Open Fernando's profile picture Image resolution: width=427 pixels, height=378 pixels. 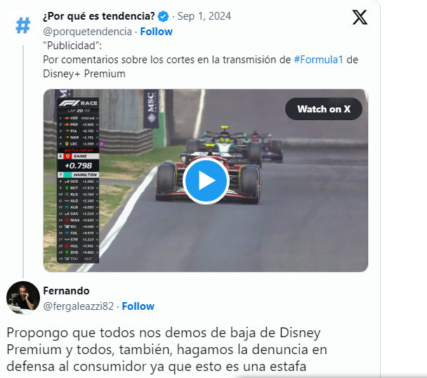pos(23,298)
